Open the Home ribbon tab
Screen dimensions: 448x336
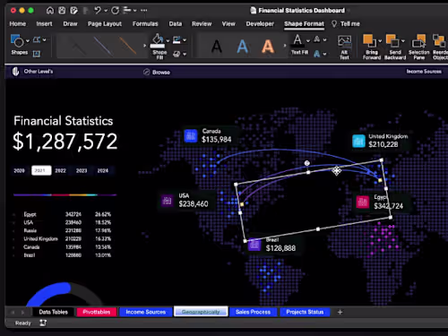pyautogui.click(x=18, y=24)
